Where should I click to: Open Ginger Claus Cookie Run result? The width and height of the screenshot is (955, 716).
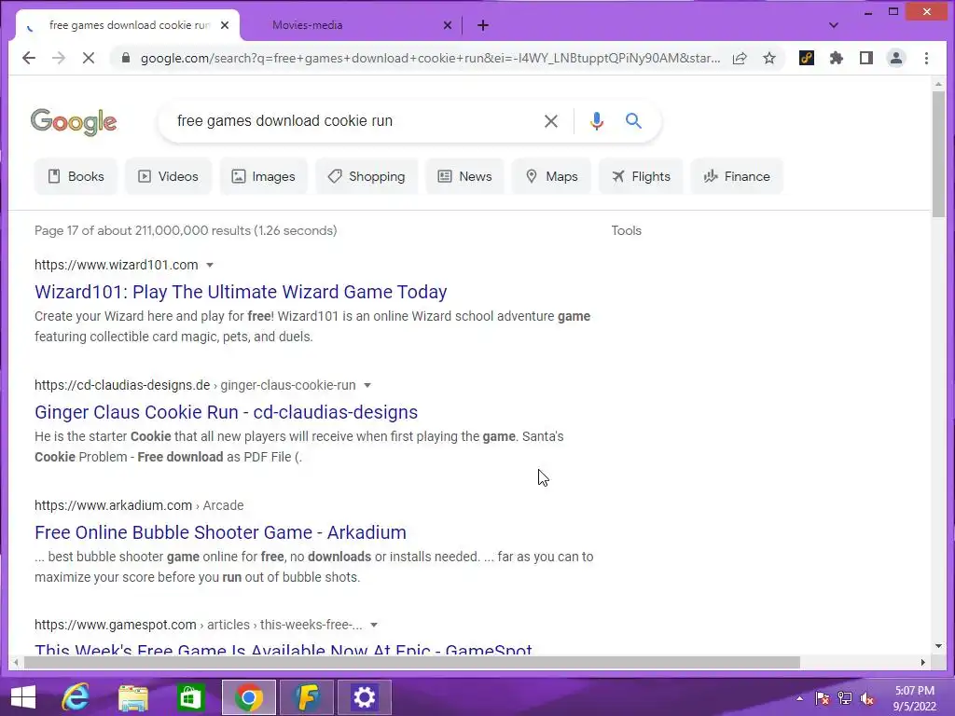226,412
